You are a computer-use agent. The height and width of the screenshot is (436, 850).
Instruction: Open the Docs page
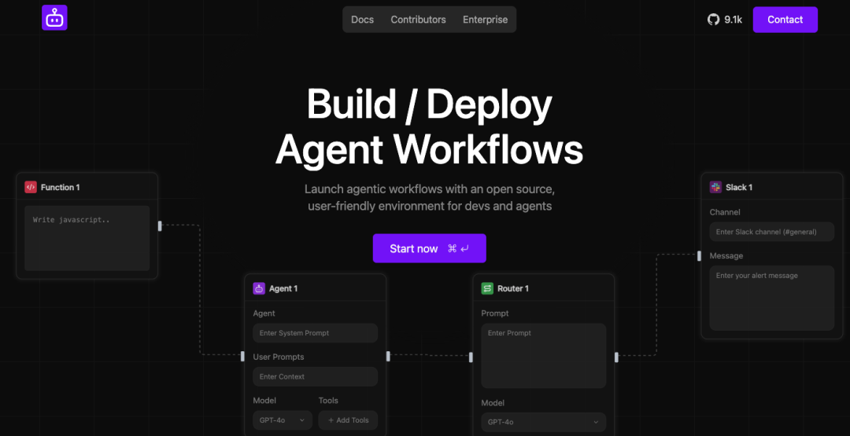point(362,20)
